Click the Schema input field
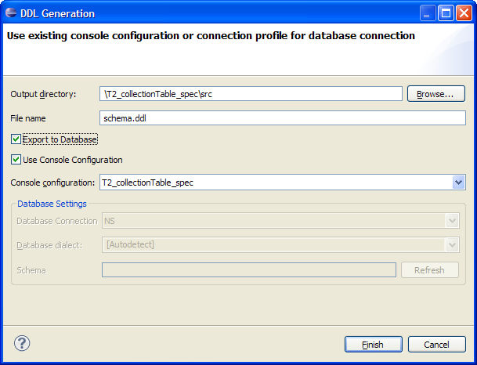This screenshot has height=365, width=477. (x=249, y=270)
